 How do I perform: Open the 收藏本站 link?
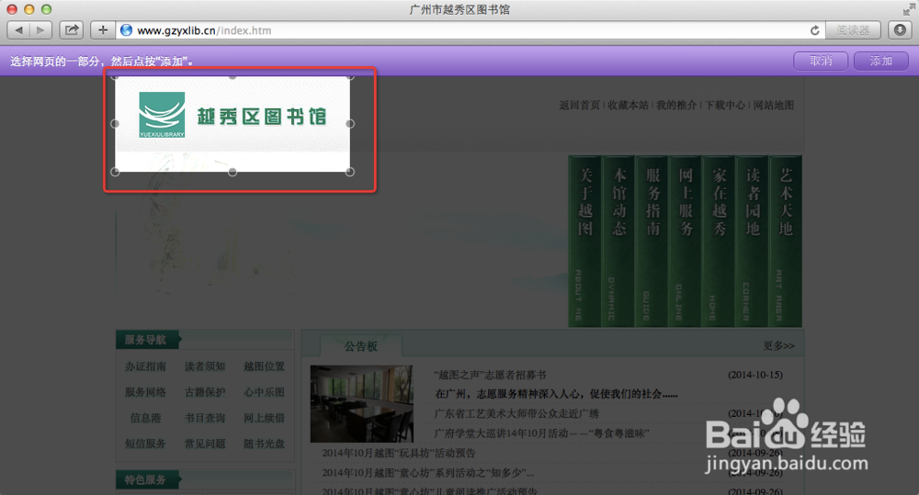(629, 105)
